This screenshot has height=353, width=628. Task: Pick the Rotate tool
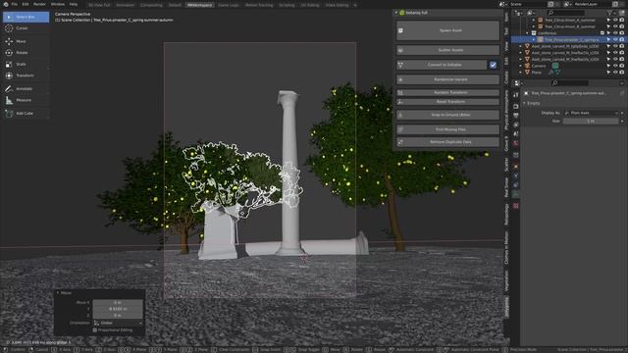(26, 52)
